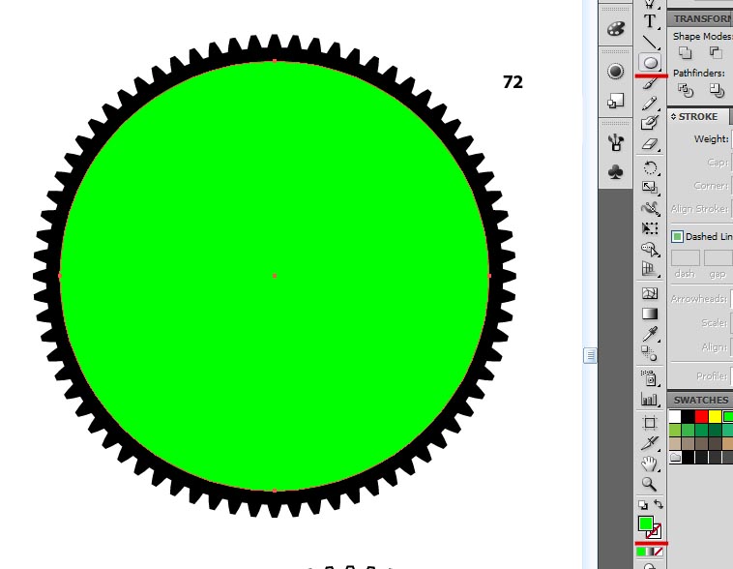Viewport: 733px width, 569px height.
Task: Select the Type tool
Action: [649, 21]
